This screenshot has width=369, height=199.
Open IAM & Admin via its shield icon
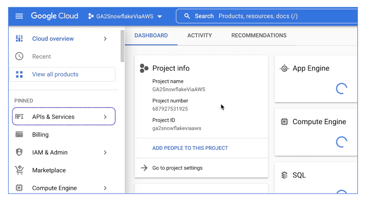click(x=19, y=152)
